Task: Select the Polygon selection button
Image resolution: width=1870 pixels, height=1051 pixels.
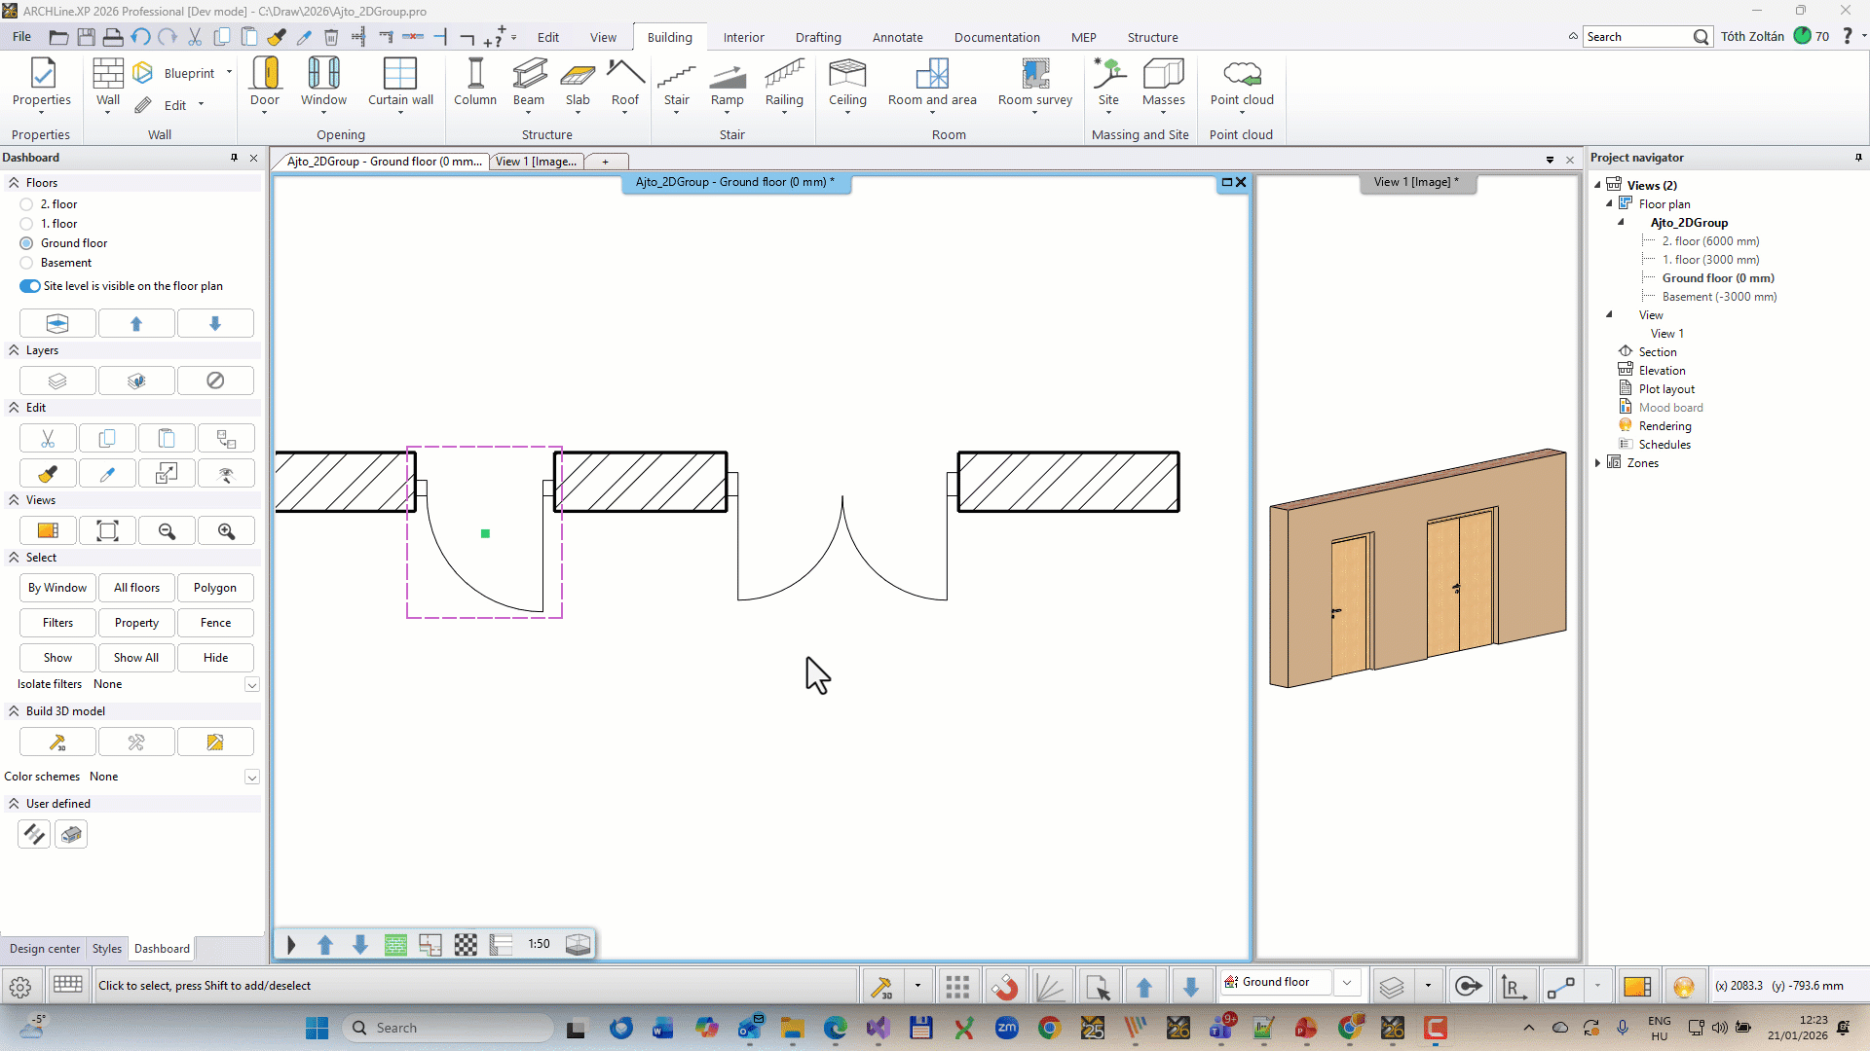Action: [215, 588]
